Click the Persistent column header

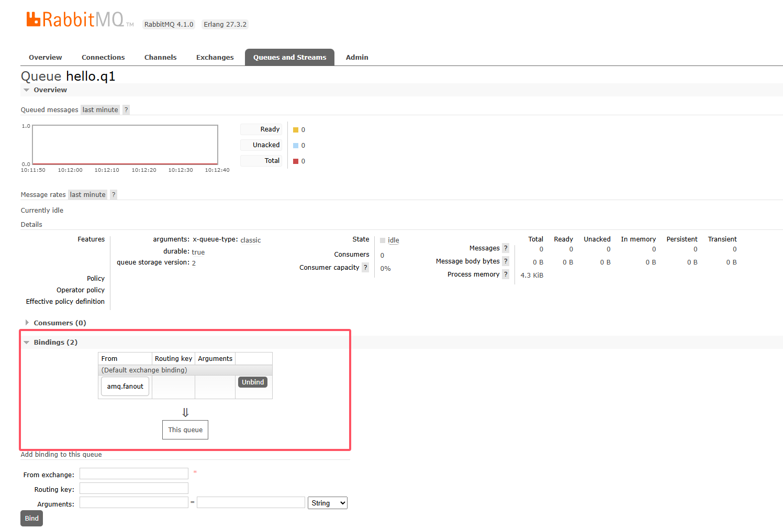pyautogui.click(x=682, y=239)
